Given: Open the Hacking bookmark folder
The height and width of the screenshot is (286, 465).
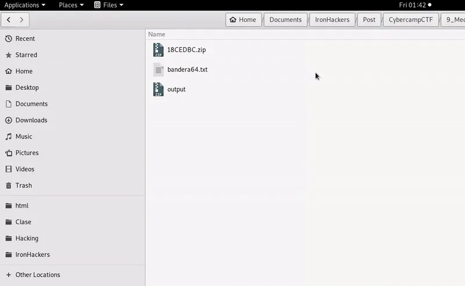Looking at the screenshot, I should click(x=27, y=238).
